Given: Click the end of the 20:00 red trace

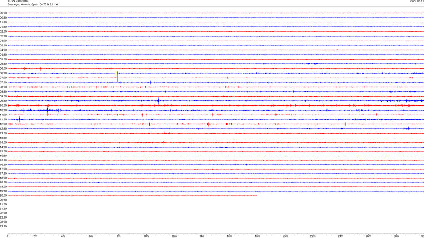Looking at the screenshot, I should click(256, 195).
